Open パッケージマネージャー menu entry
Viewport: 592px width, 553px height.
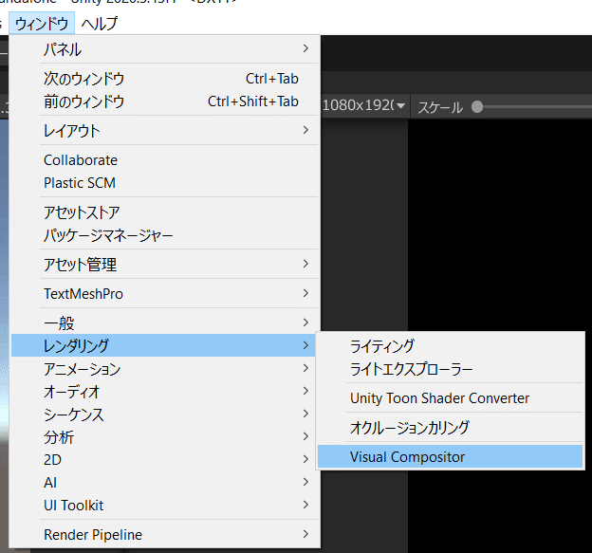tap(165, 235)
